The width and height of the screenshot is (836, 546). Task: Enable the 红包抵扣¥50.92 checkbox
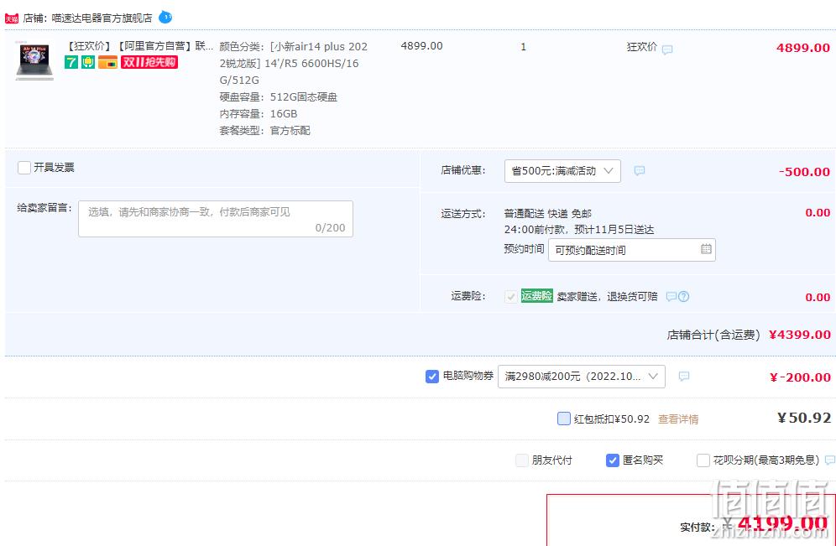[563, 419]
